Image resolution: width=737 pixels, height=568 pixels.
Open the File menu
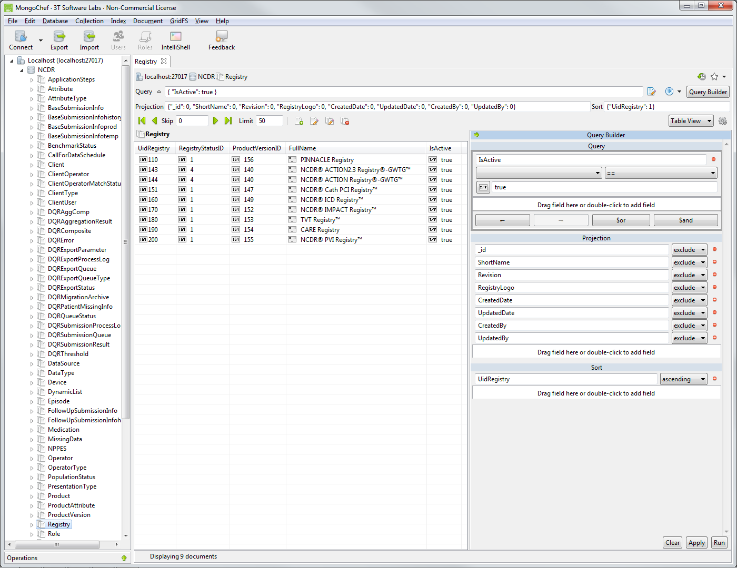coord(13,21)
